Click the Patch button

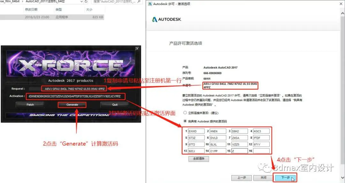(30, 105)
